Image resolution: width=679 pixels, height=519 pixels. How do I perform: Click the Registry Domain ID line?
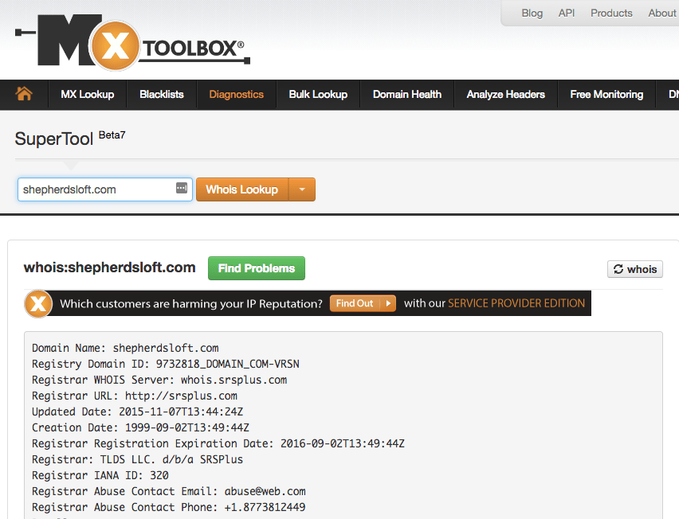166,364
